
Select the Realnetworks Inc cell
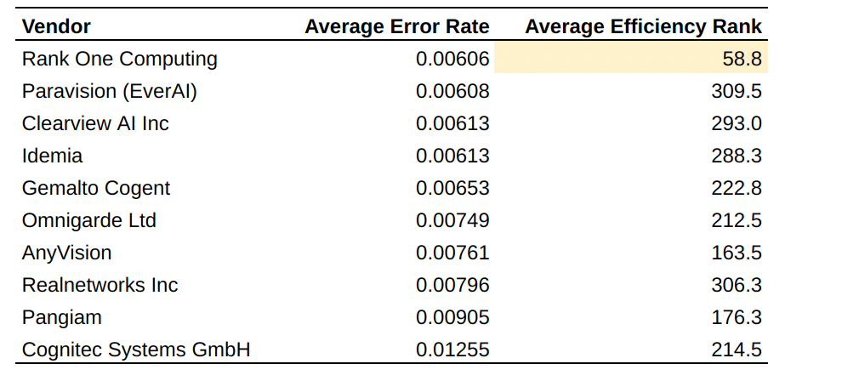coord(100,285)
